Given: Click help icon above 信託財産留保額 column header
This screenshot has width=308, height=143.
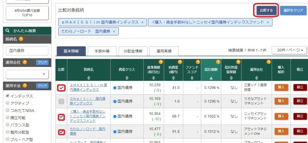Looking at the screenshot, I should pyautogui.click(x=238, y=62).
